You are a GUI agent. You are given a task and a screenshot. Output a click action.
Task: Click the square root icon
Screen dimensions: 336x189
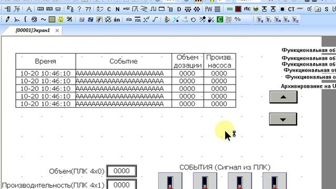(x=155, y=19)
